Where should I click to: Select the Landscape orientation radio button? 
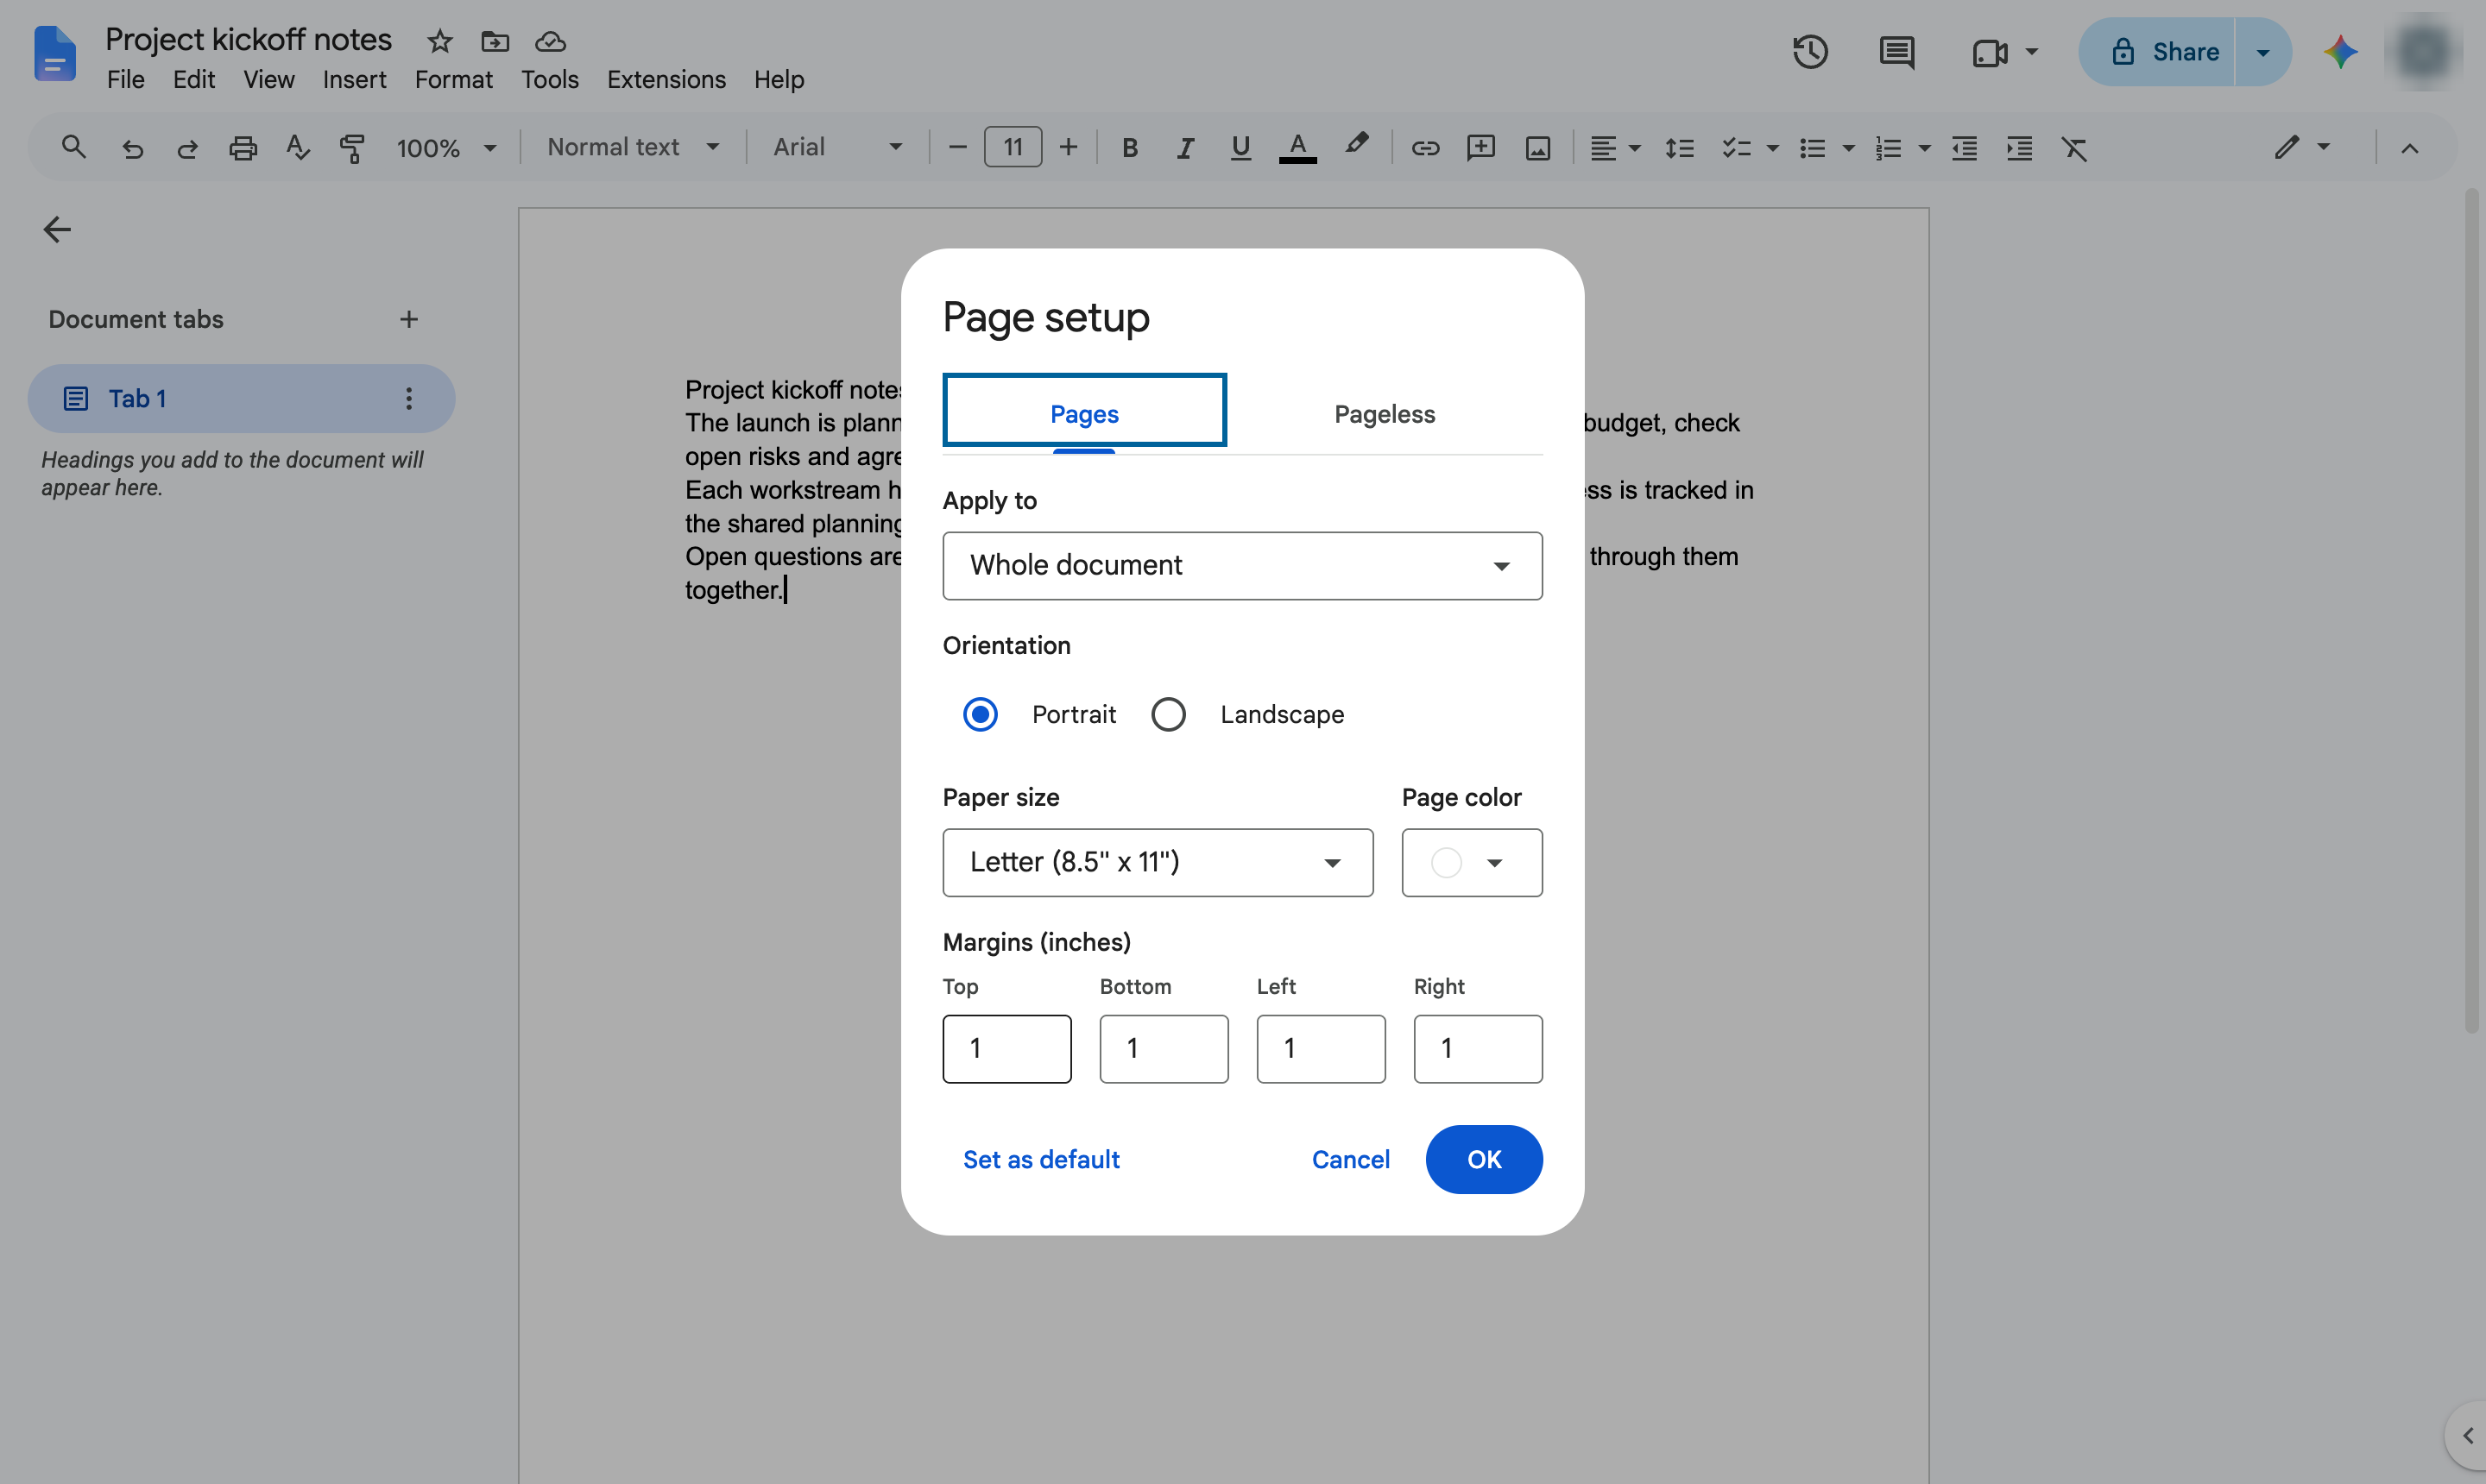[1167, 714]
